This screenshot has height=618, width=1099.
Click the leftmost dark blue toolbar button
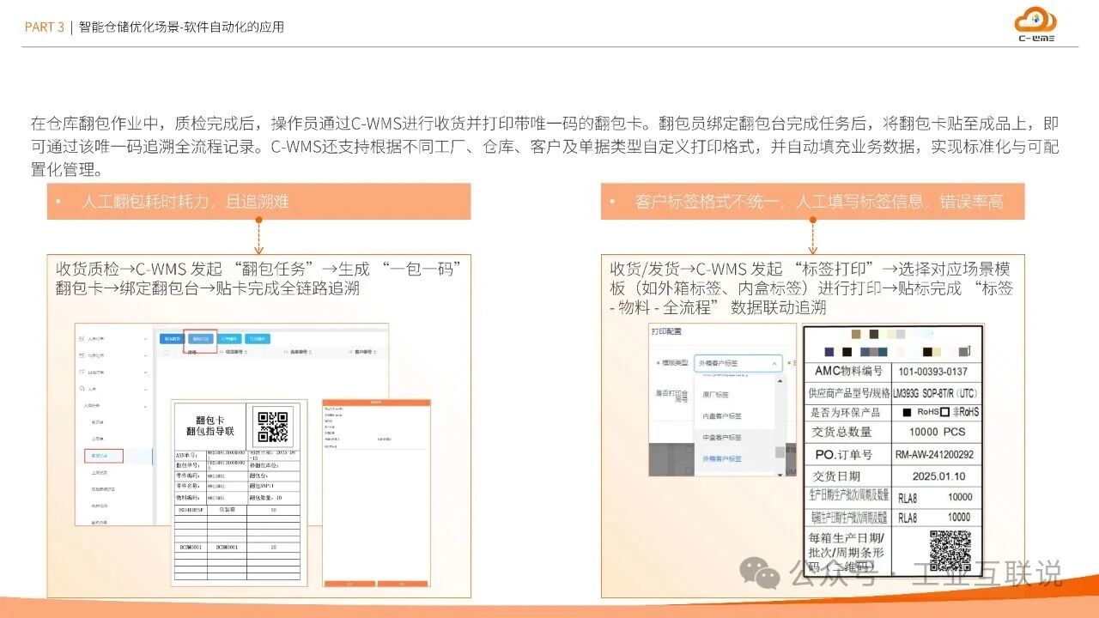click(x=171, y=337)
